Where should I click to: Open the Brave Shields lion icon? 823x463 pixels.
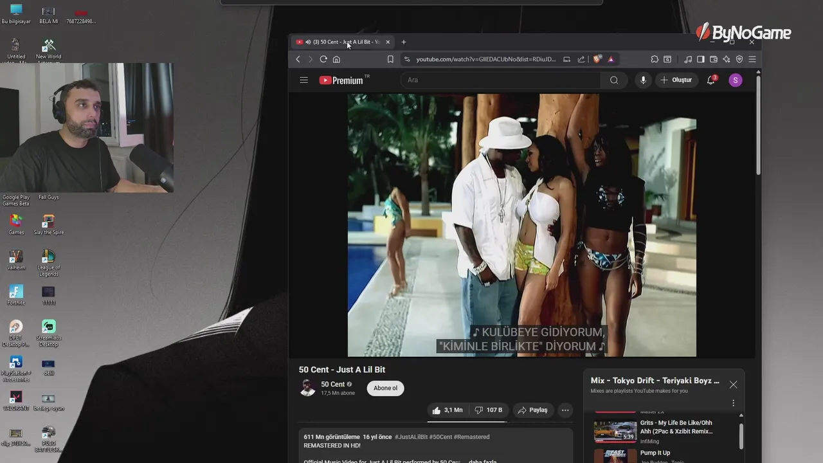click(x=597, y=59)
